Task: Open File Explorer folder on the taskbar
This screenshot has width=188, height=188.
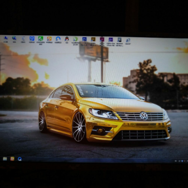Action: click(x=5, y=159)
